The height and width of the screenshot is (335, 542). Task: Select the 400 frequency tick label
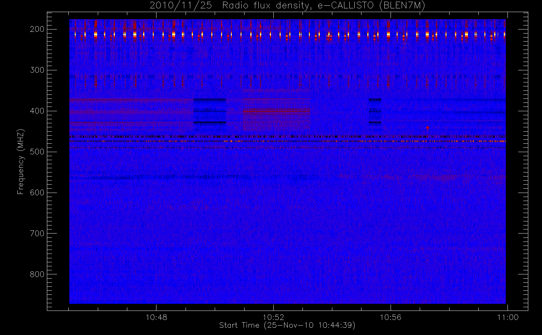click(37, 111)
